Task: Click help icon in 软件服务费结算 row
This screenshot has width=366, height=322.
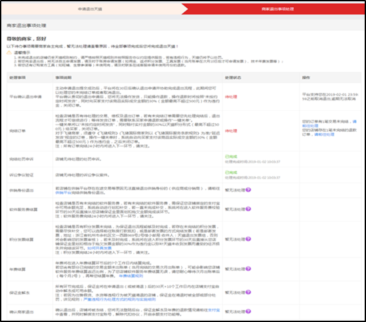Action: [x=248, y=209]
